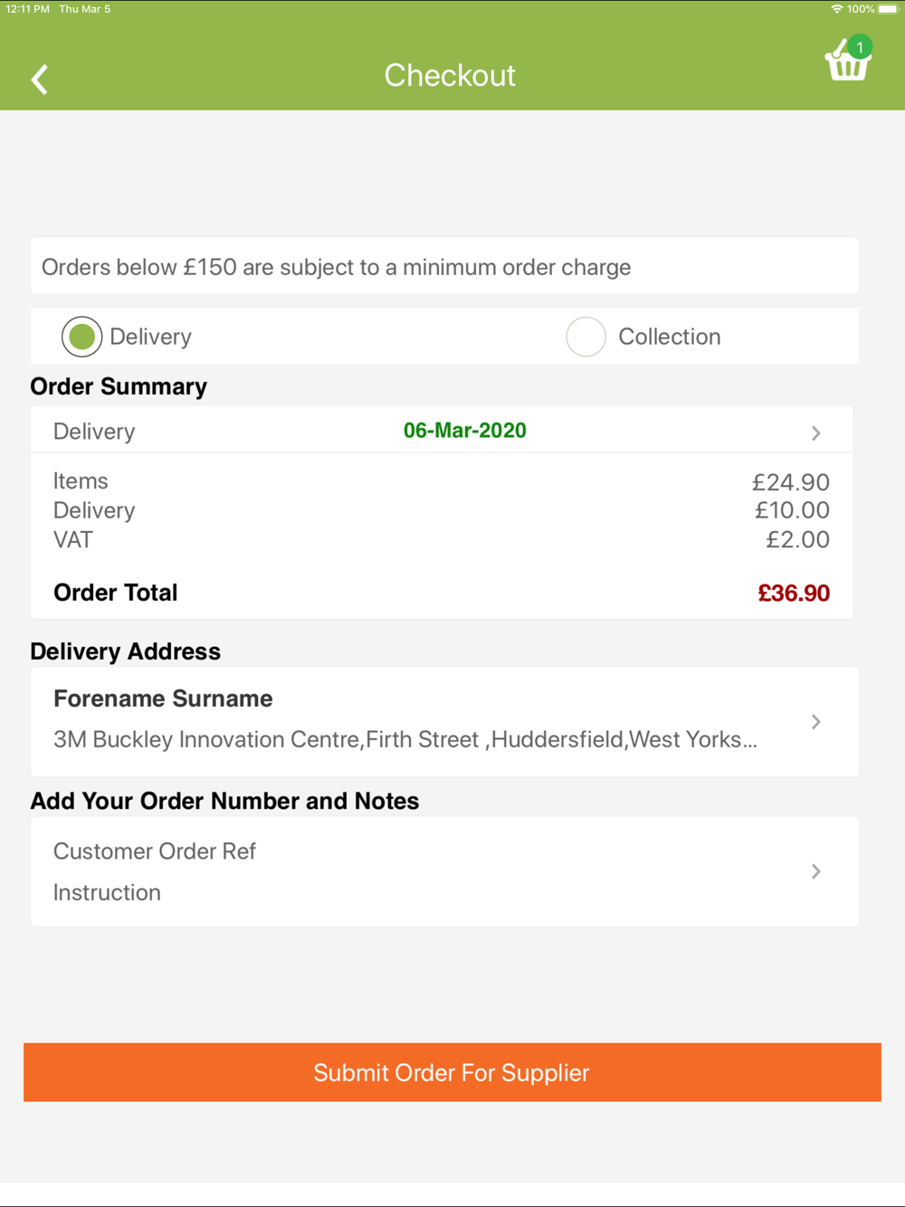Select the Delivery radio button

pos(81,337)
